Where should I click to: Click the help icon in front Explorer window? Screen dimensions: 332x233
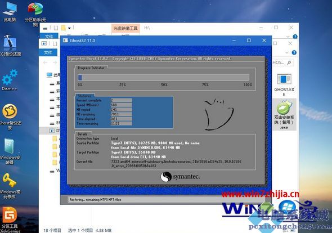pyautogui.click(x=294, y=52)
